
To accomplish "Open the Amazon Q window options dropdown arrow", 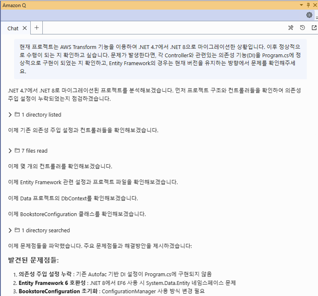I will [x=302, y=5].
